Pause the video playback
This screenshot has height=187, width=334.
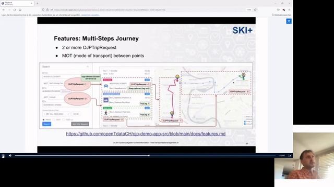[x=3, y=156]
